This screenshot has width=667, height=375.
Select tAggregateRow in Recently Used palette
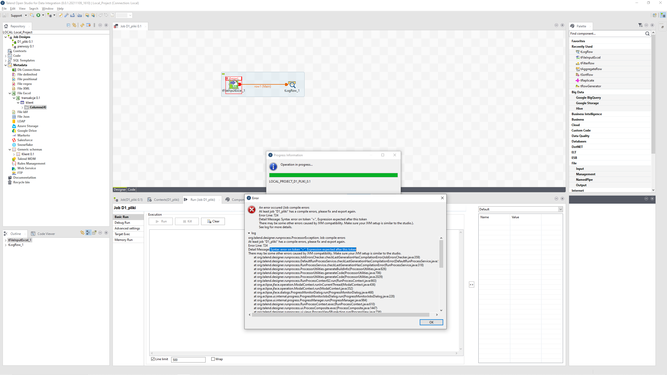tap(591, 69)
